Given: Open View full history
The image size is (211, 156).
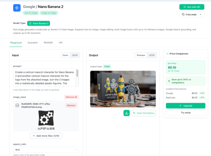Looking at the screenshot, I should 144,113.
